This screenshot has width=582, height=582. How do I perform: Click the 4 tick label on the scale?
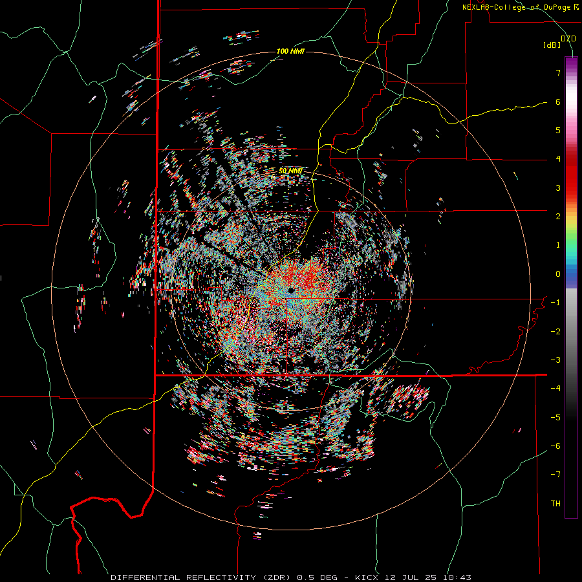558,159
